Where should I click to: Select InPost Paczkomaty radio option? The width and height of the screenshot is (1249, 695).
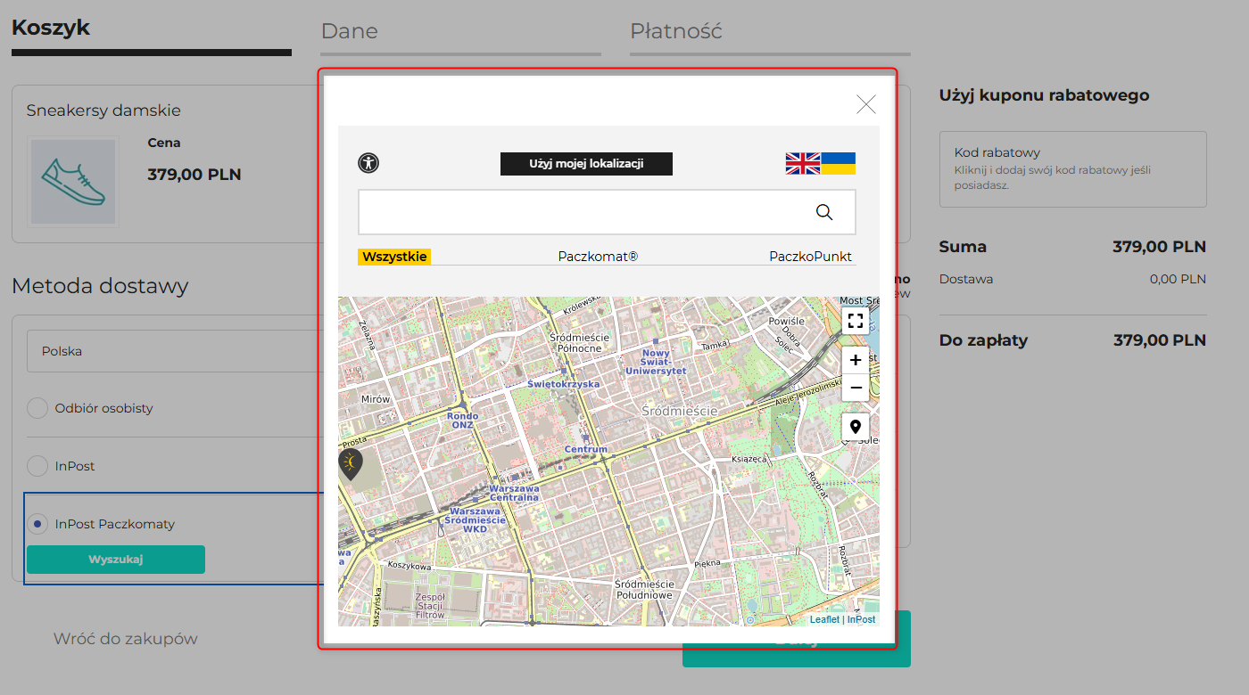[x=37, y=524]
